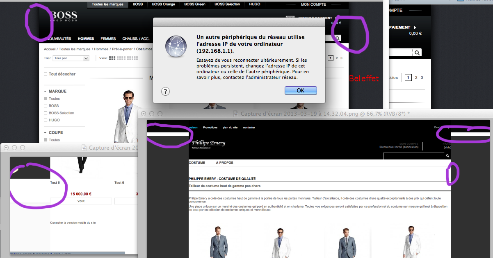Image resolution: width=493 pixels, height=258 pixels.
Task: Collapse the MARQUE filter section
Action: pyautogui.click(x=46, y=91)
